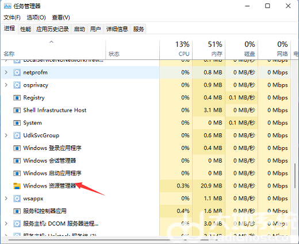299x244 pixels.
Task: Switch to the 应用历史记录 tab
Action: click(52, 29)
